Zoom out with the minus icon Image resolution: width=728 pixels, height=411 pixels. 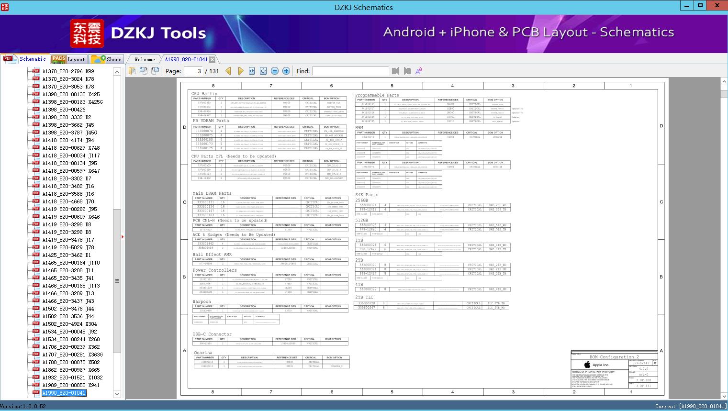point(275,71)
